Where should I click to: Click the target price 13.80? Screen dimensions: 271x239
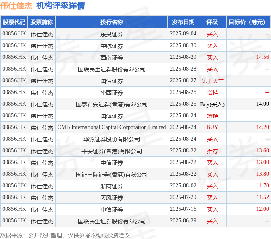pos(263,174)
